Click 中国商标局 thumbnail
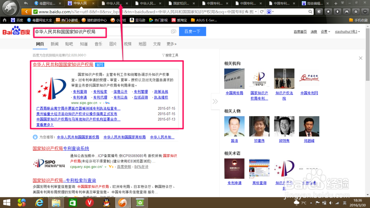Viewport: 370px width, 208px height. pyautogui.click(x=234, y=78)
